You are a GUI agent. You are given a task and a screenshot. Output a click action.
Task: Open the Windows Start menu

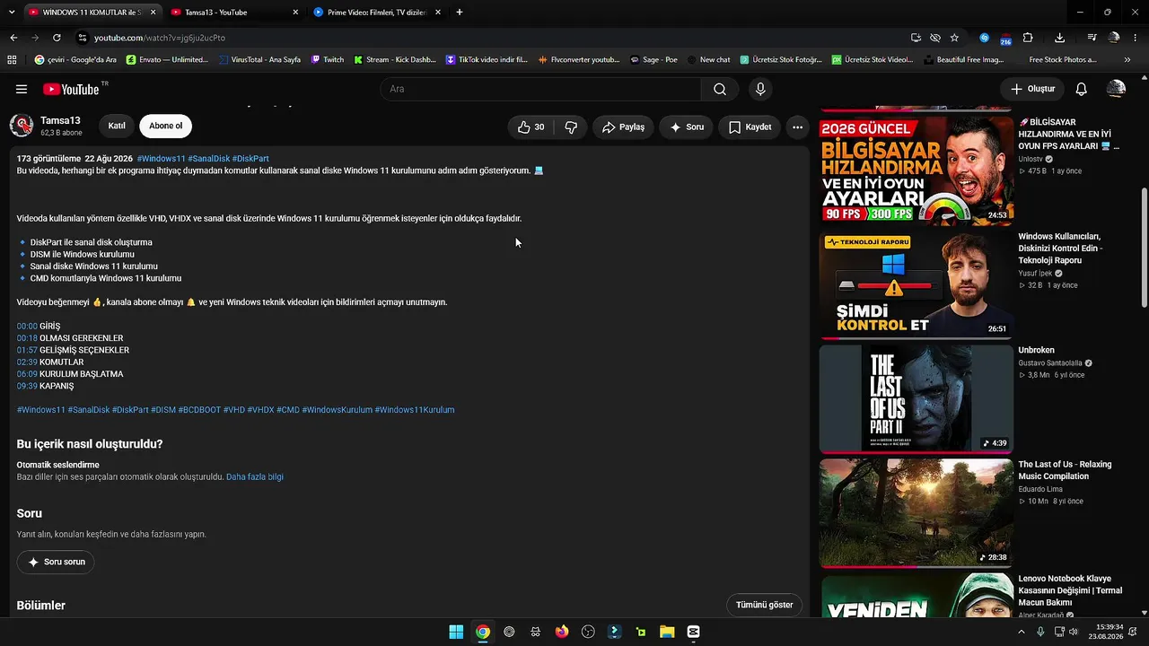[456, 632]
